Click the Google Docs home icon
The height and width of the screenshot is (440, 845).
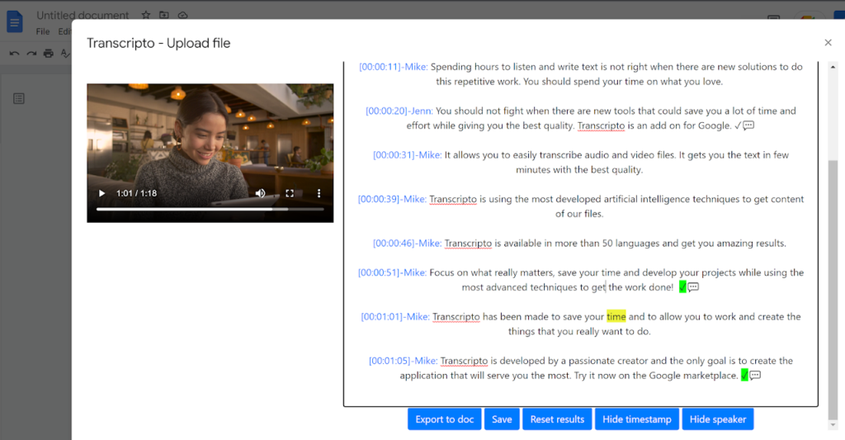pos(15,22)
